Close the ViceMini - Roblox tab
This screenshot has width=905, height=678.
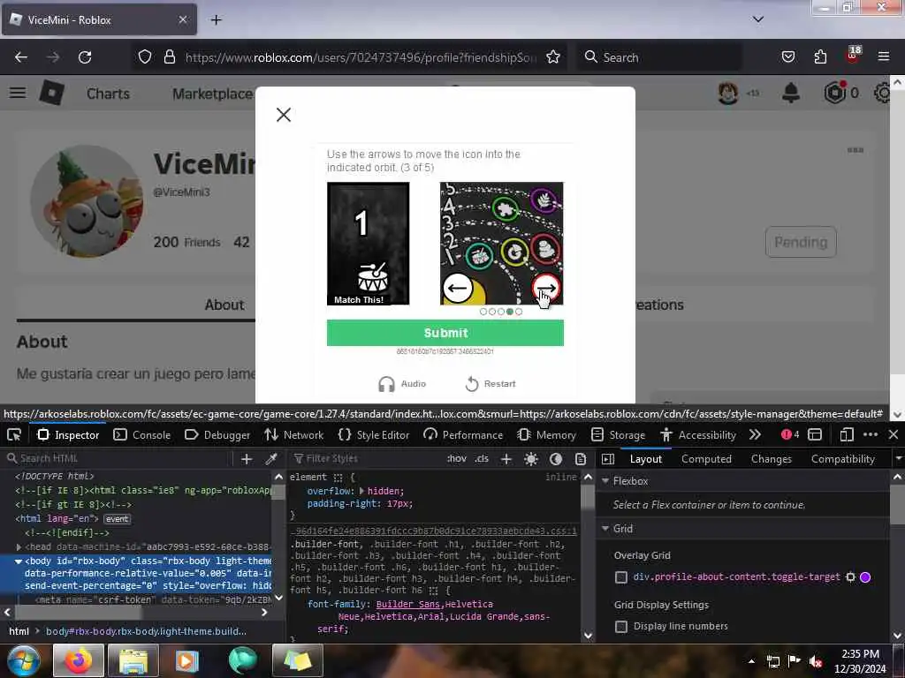pos(182,19)
